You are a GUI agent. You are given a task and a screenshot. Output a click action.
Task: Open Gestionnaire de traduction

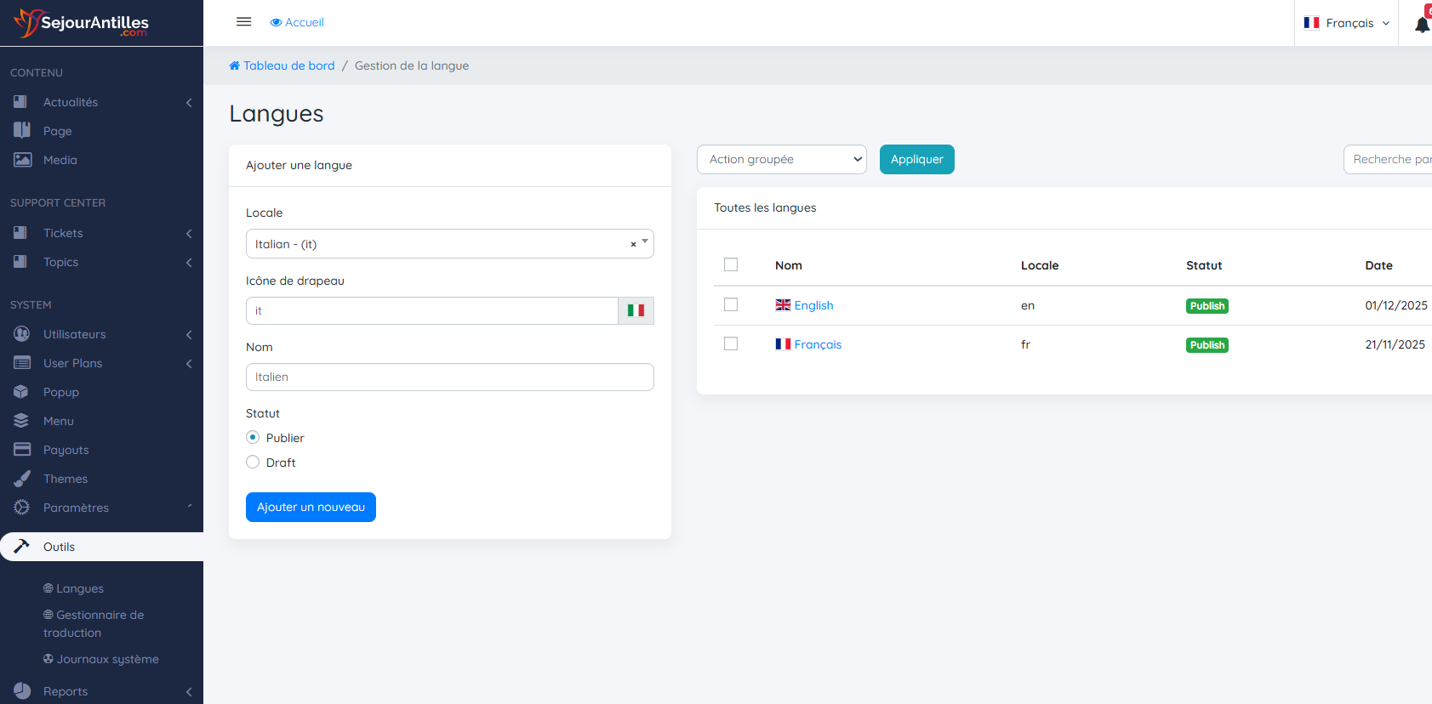point(94,623)
